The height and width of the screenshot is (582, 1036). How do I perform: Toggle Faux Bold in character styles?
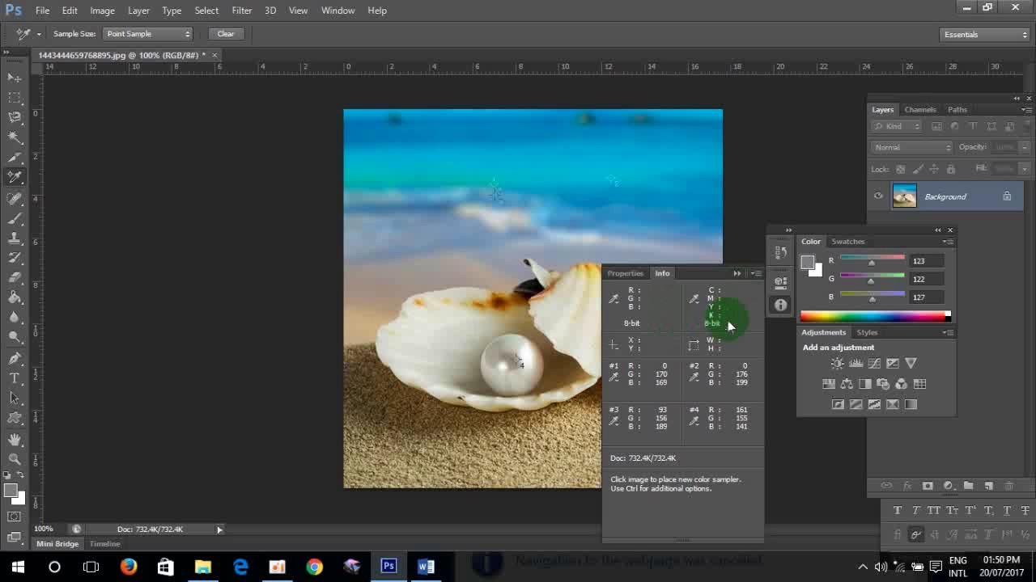897,511
